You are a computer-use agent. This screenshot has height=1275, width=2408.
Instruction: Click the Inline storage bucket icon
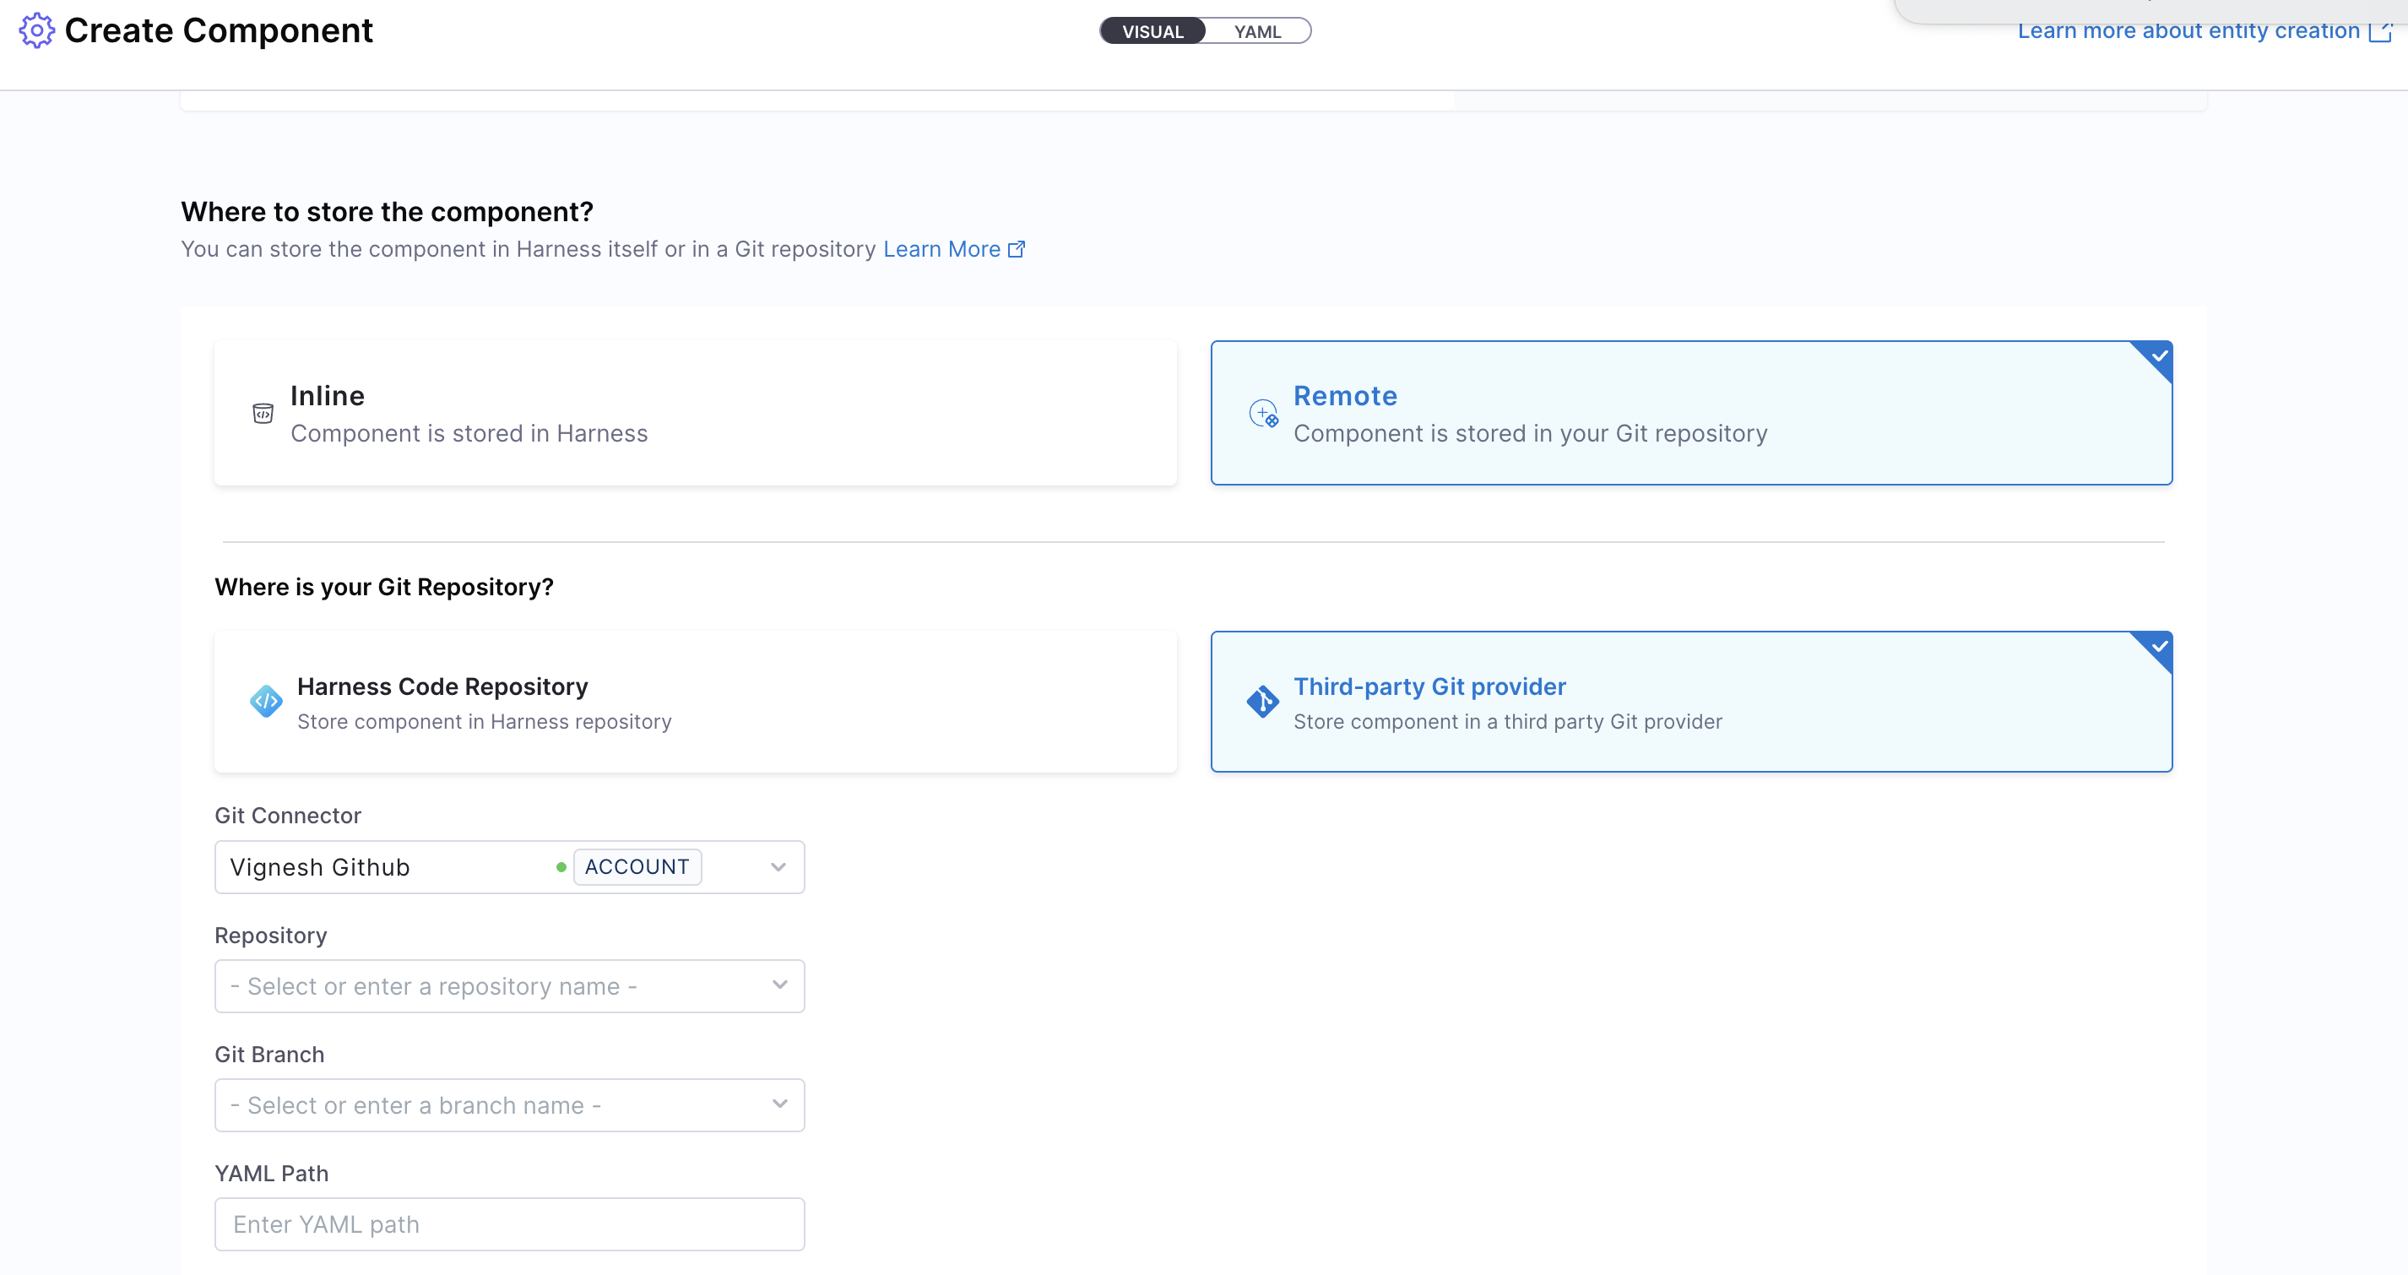[x=263, y=413]
